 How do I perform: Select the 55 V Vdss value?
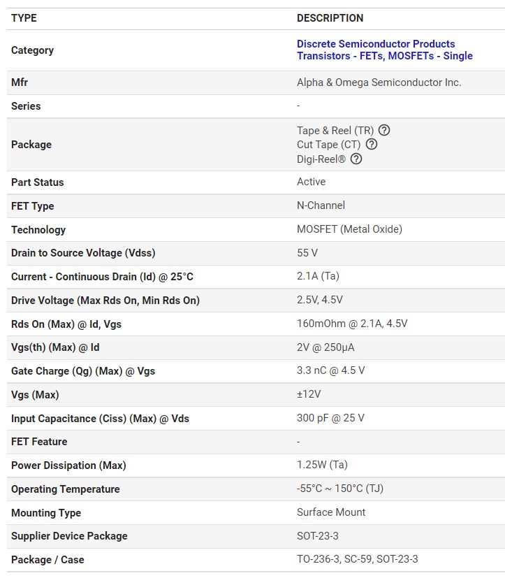point(307,253)
